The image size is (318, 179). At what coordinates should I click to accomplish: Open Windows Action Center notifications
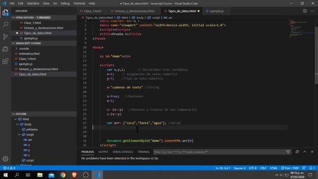310,175
